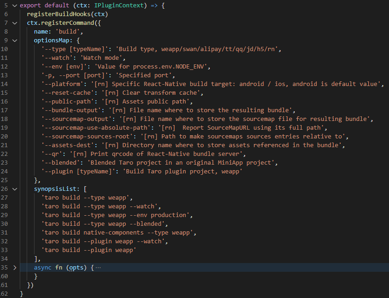Collapse the synopsisList array fold arrow

pyautogui.click(x=15, y=189)
